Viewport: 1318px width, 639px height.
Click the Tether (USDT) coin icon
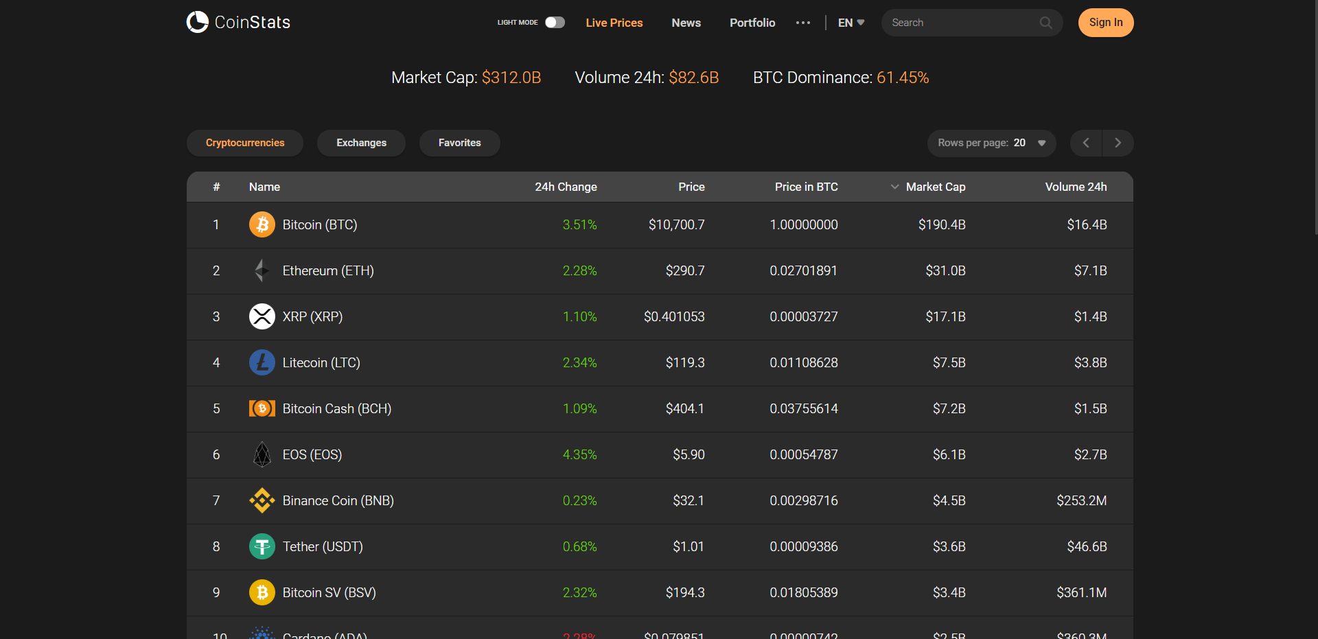[x=262, y=546]
